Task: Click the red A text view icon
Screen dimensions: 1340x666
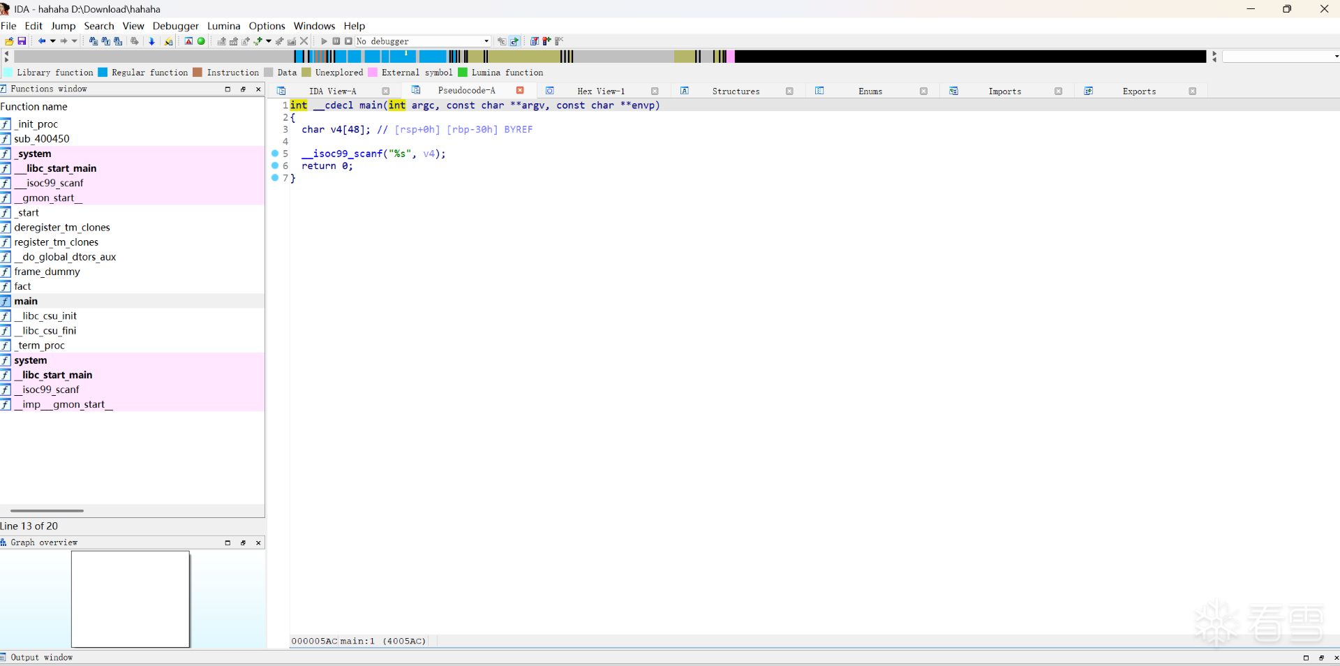Action: click(188, 41)
